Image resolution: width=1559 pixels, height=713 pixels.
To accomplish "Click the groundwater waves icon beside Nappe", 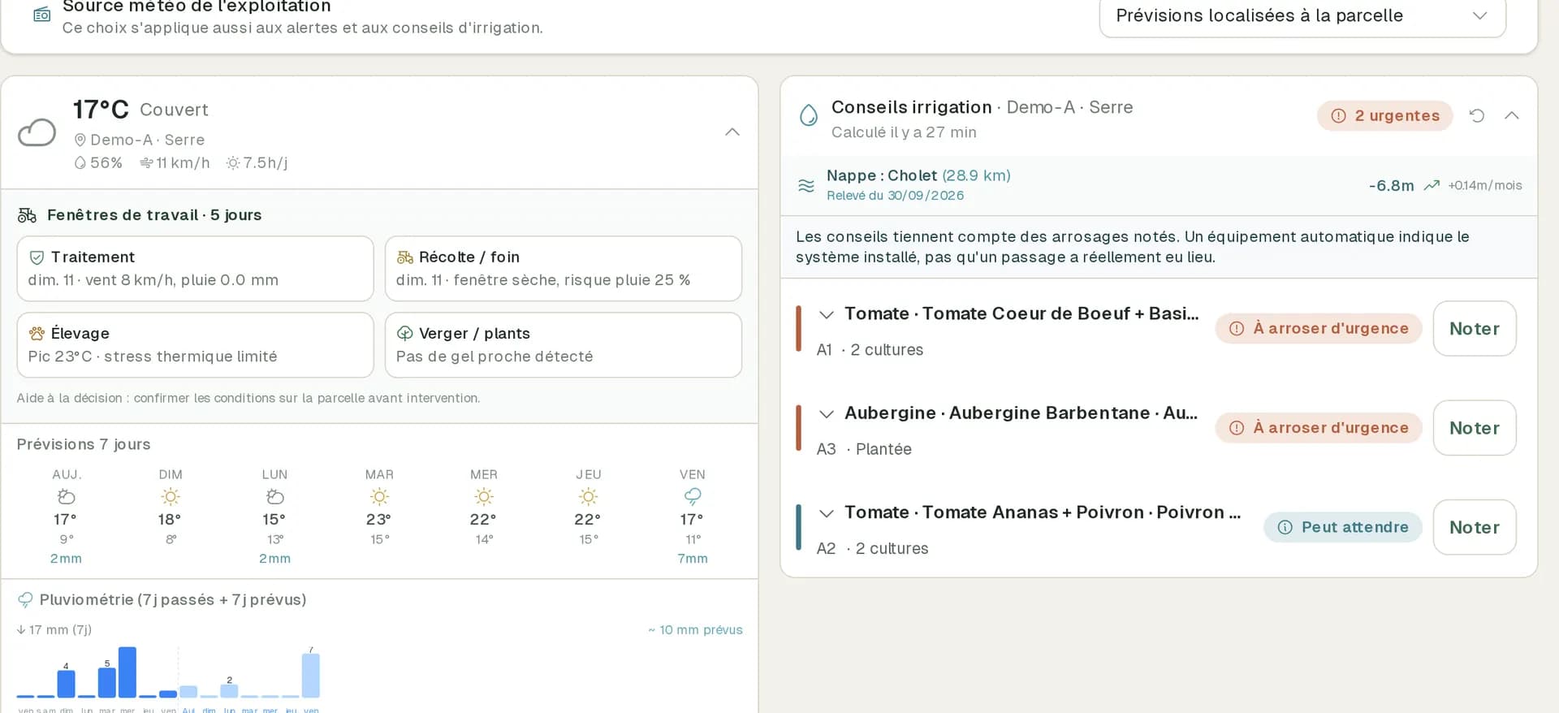I will coord(806,186).
